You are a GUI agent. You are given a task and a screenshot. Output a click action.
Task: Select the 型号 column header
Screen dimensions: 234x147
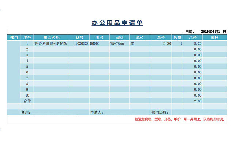coord(99,37)
